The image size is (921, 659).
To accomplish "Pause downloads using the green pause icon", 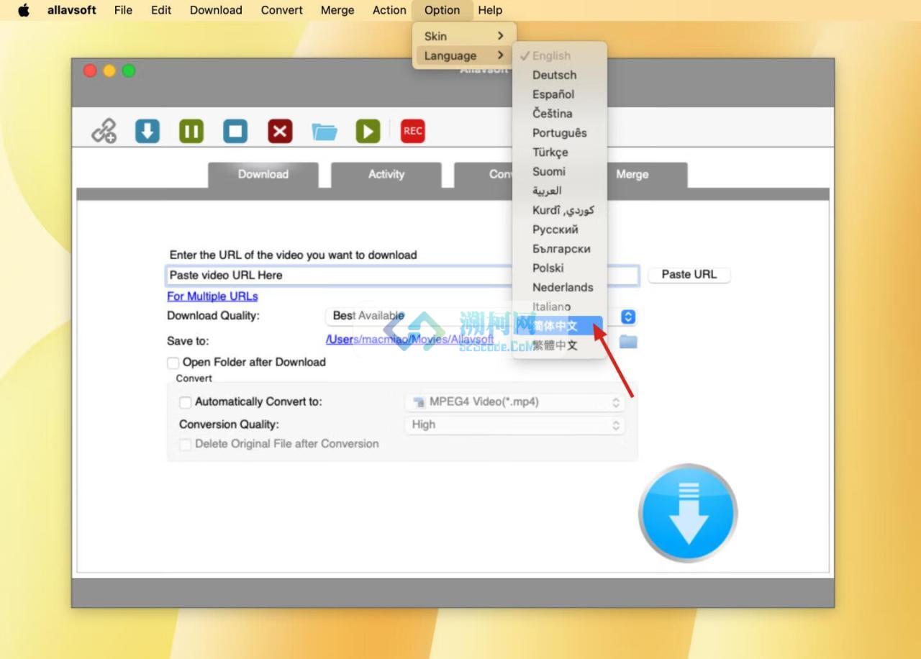I will tap(191, 131).
